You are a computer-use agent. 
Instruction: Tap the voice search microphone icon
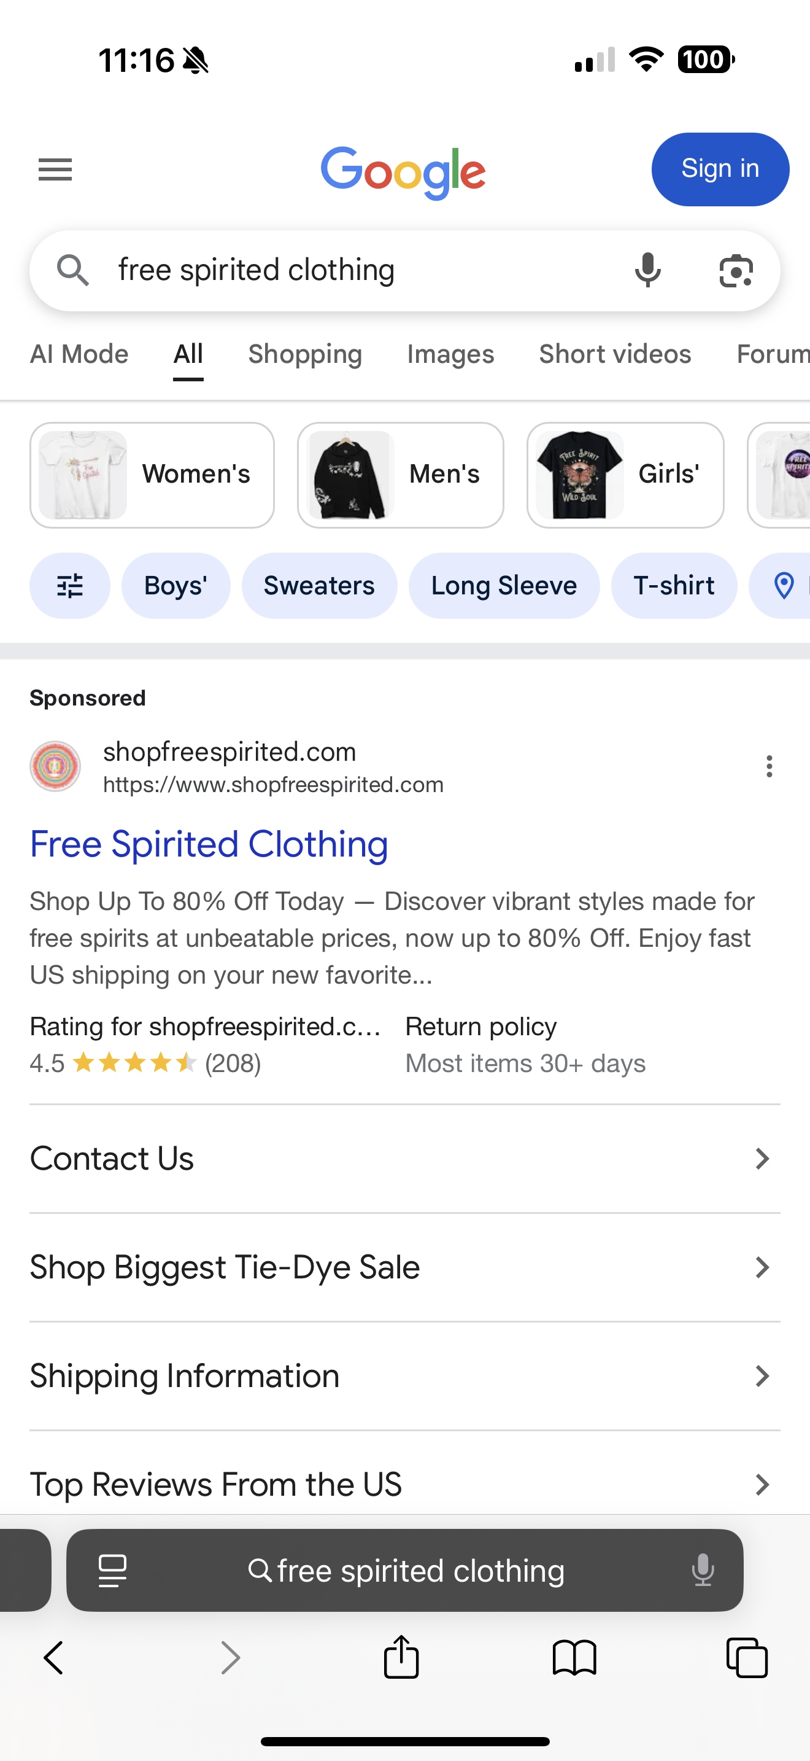[647, 270]
